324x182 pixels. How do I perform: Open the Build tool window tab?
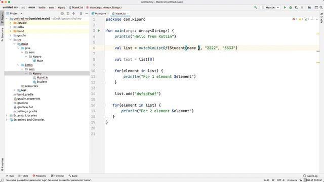(73, 176)
